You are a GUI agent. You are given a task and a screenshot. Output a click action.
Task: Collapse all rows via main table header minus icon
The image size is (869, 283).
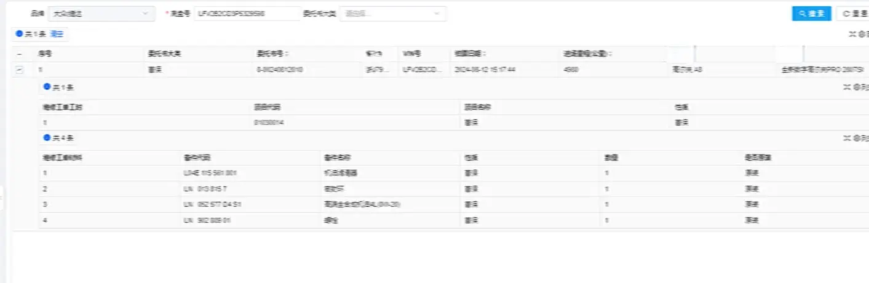tap(19, 54)
